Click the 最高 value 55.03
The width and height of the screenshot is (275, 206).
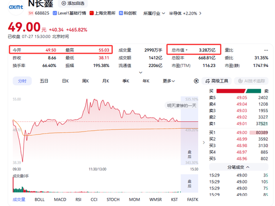click(x=104, y=50)
